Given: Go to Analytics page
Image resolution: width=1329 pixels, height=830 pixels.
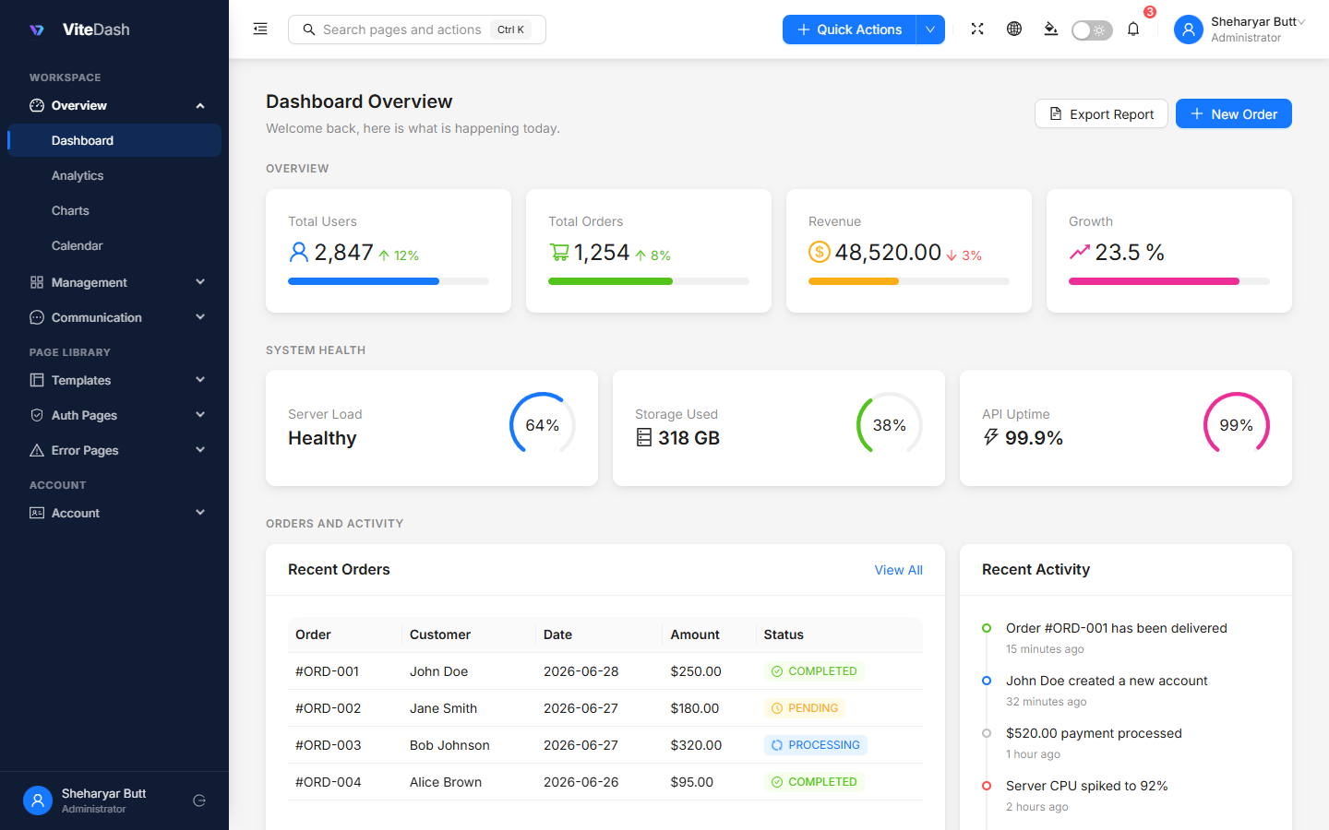Looking at the screenshot, I should coord(114,175).
